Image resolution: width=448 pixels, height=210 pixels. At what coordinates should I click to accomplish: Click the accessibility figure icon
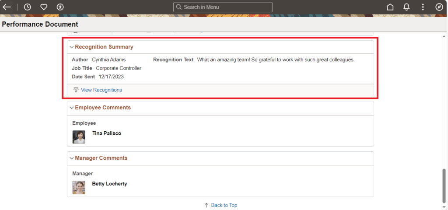coord(60,7)
